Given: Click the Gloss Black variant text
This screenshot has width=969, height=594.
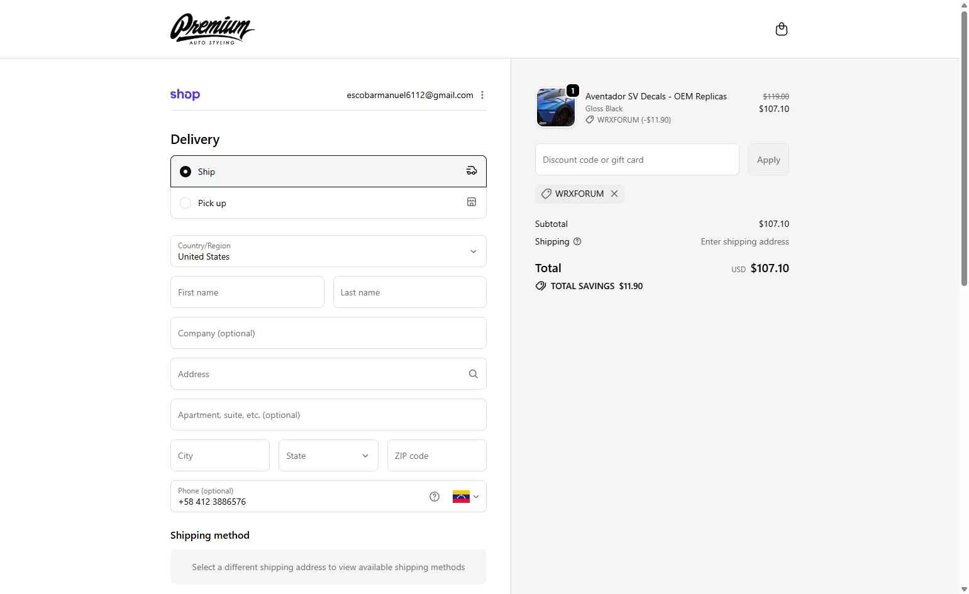Looking at the screenshot, I should pyautogui.click(x=604, y=109).
